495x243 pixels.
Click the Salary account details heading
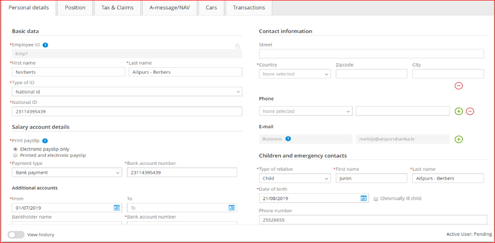[x=41, y=127]
